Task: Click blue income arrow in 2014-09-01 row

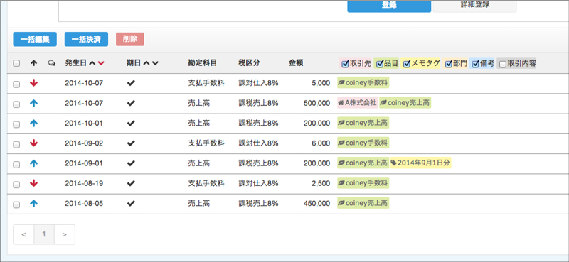Action: click(33, 163)
